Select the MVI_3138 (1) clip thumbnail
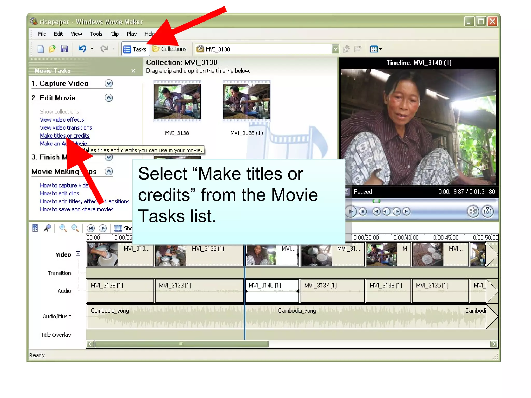Screen dimensions: 531x398 pyautogui.click(x=247, y=101)
